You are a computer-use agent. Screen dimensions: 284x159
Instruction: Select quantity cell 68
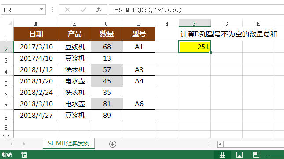click(107, 47)
